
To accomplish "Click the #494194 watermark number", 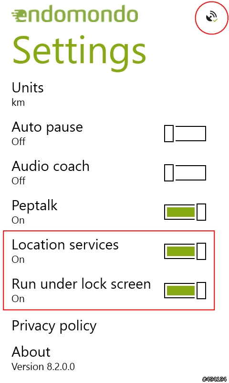I will coord(214,379).
